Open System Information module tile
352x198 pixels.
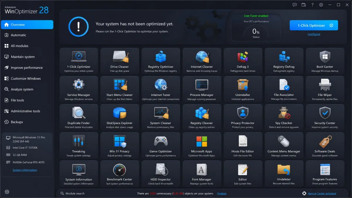pos(79,174)
